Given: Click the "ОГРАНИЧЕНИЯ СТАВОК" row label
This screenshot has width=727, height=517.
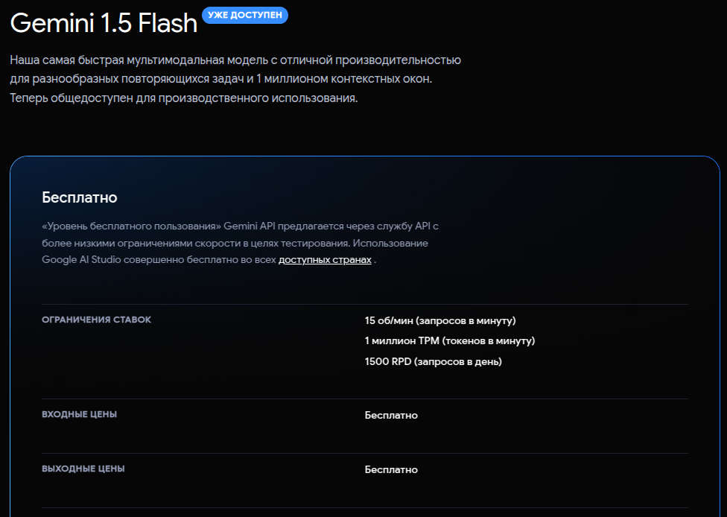Looking at the screenshot, I should point(96,320).
